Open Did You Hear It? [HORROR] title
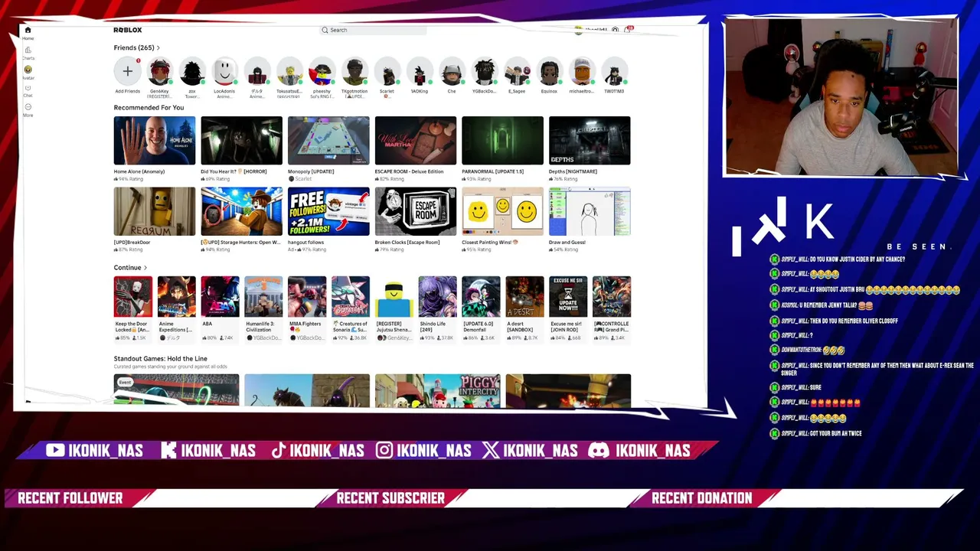 pyautogui.click(x=234, y=171)
